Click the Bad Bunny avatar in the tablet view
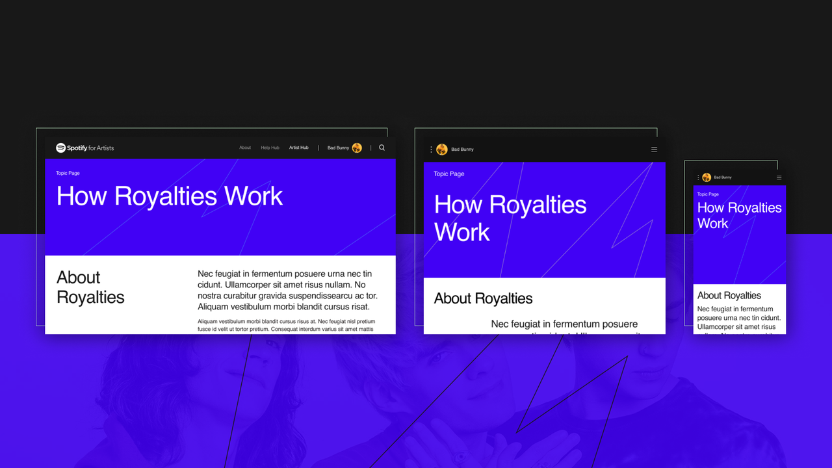Screen dimensions: 832x468 pos(442,149)
